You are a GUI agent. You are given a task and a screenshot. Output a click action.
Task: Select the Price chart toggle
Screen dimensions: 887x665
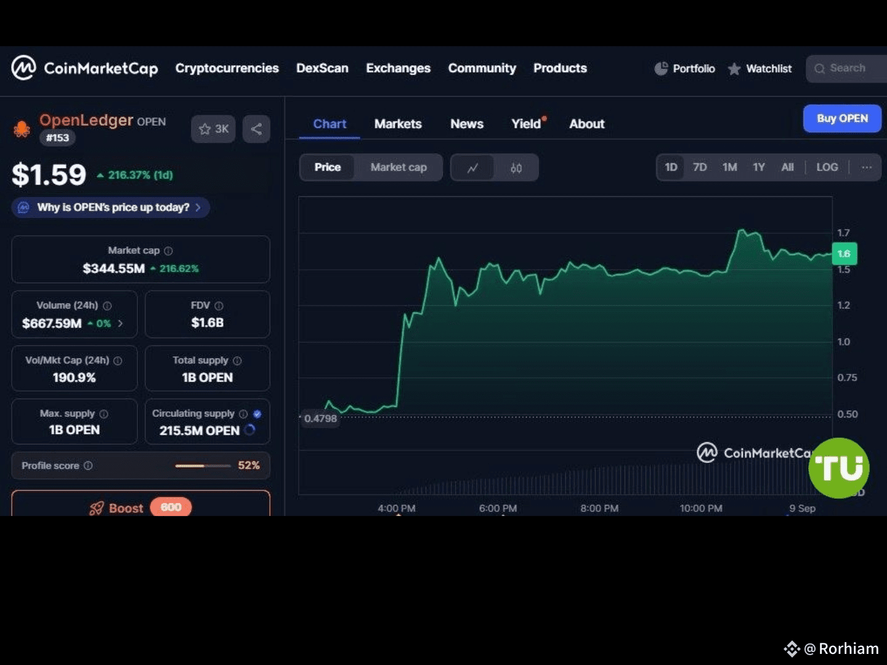coord(327,167)
